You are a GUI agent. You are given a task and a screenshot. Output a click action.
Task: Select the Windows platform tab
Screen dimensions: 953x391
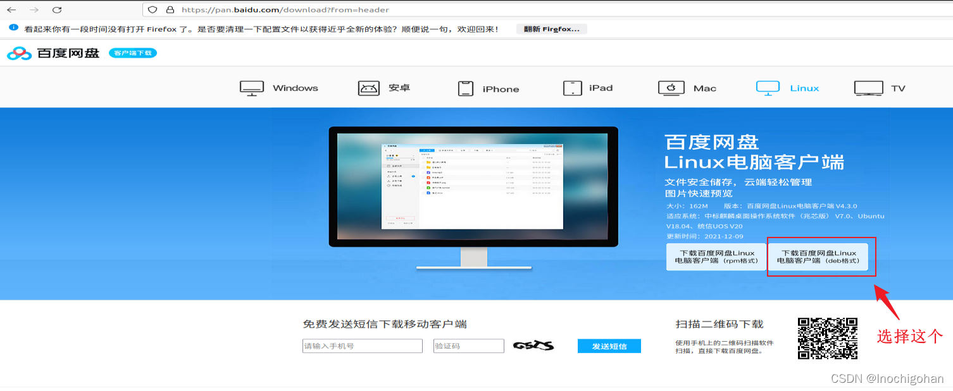(279, 88)
